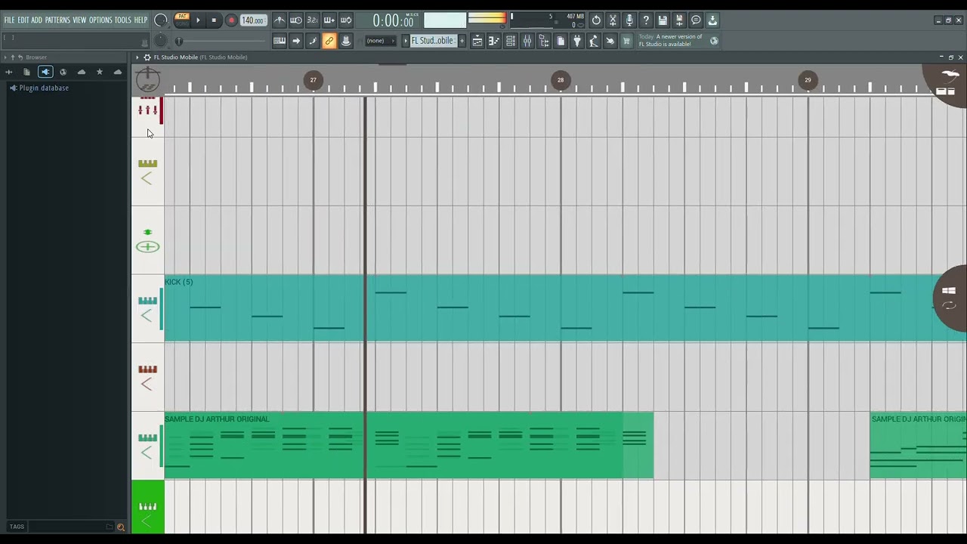The width and height of the screenshot is (967, 544).
Task: Open the plugin picker plug icon
Action: click(x=577, y=41)
